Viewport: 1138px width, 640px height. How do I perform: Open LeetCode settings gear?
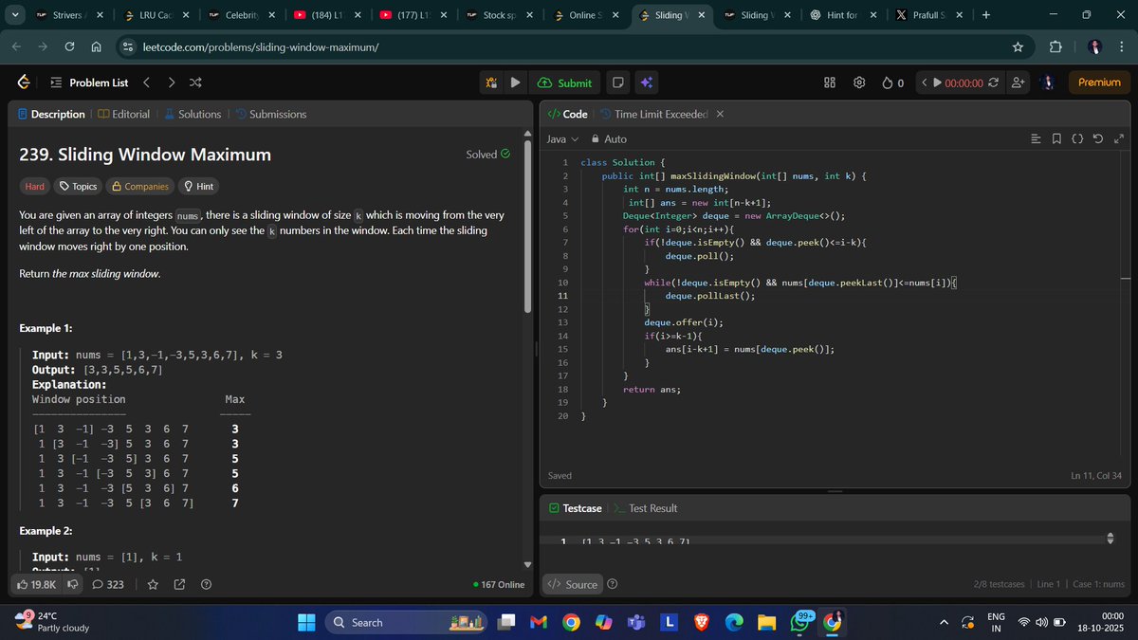pyautogui.click(x=859, y=82)
